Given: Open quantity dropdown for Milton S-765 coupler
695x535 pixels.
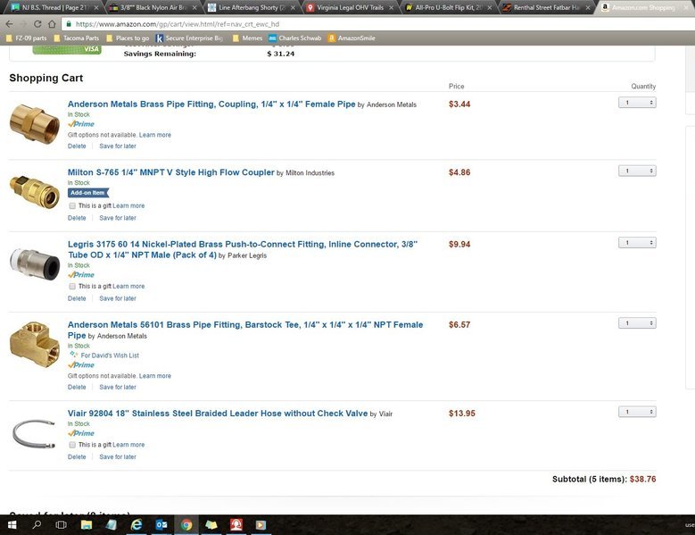Looking at the screenshot, I should [x=637, y=171].
